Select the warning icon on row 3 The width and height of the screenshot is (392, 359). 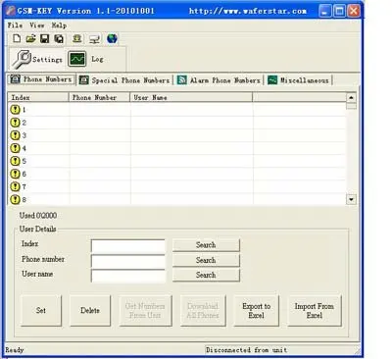[15, 135]
